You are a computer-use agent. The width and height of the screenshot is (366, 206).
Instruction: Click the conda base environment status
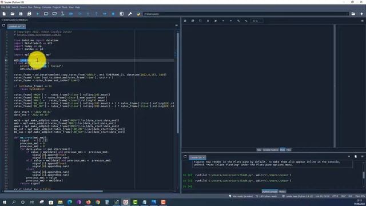[297, 196]
